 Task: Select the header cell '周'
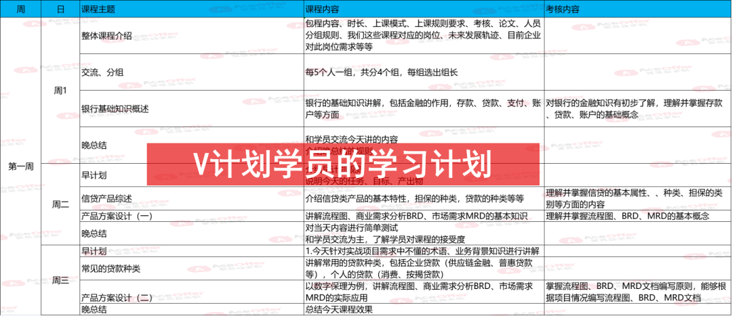point(20,9)
